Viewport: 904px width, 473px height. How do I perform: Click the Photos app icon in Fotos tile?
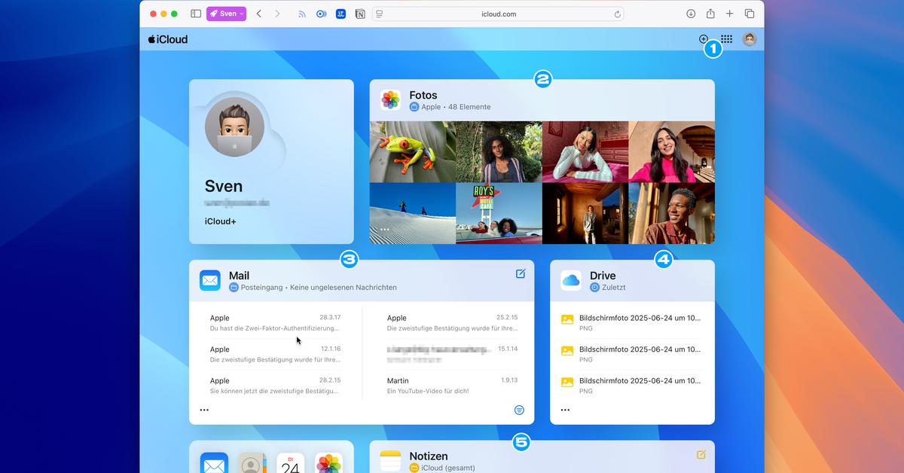coord(391,100)
